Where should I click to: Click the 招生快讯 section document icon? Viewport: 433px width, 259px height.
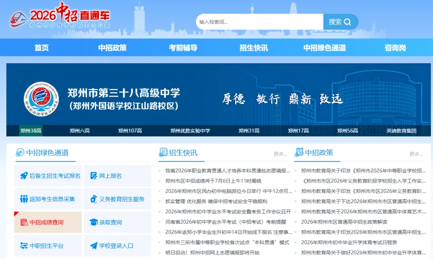(x=163, y=152)
